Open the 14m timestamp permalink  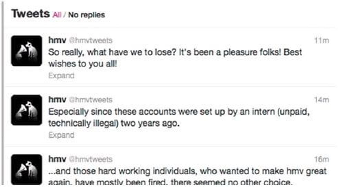click(321, 100)
